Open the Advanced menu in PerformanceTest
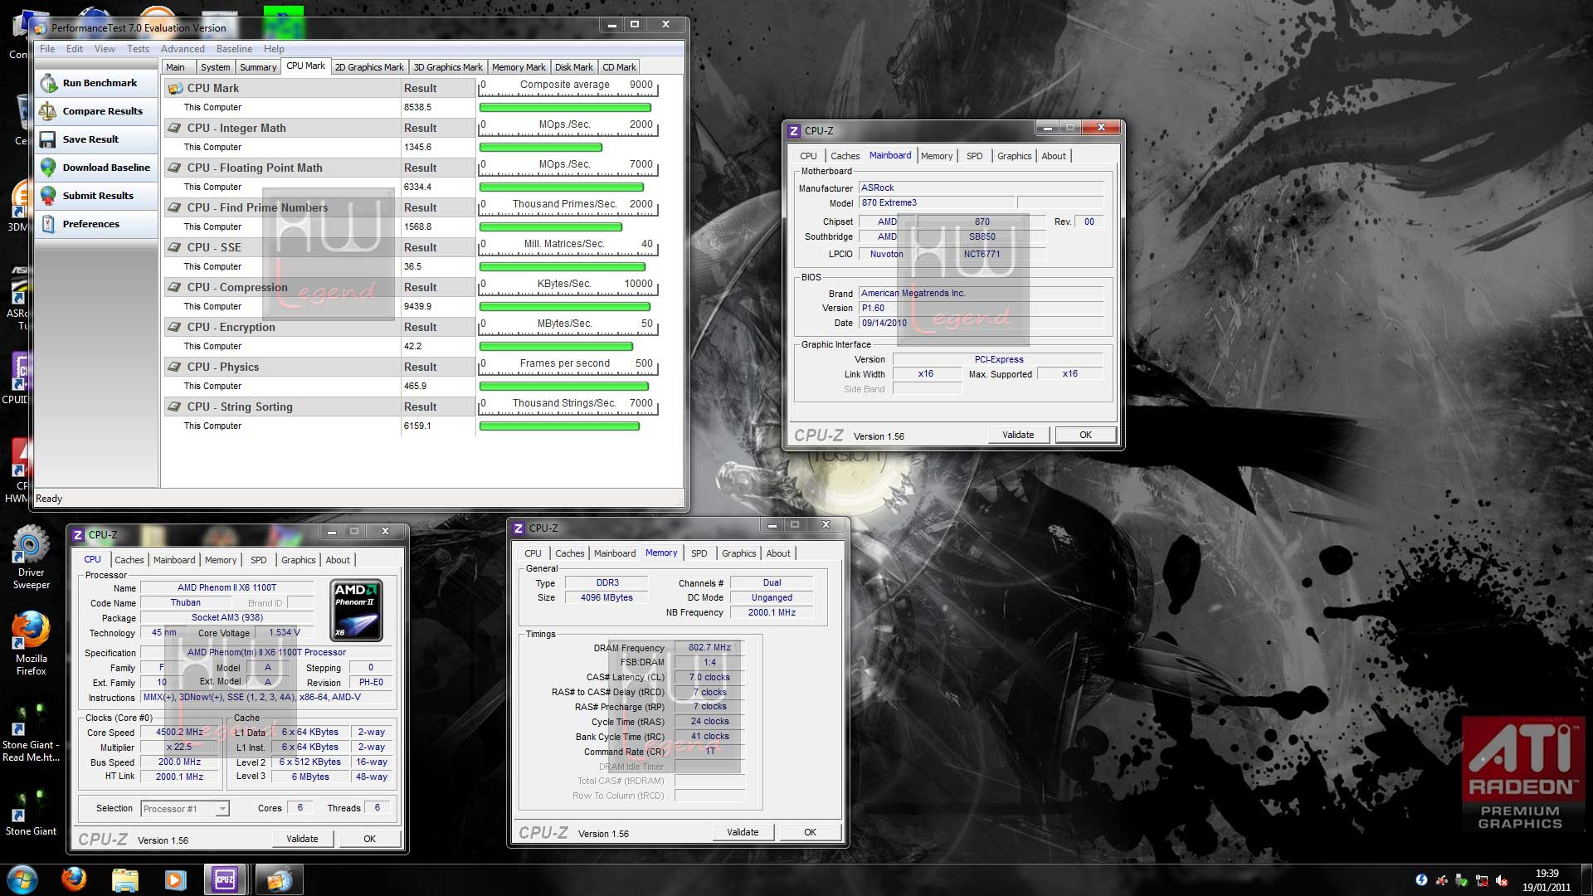 (x=183, y=49)
